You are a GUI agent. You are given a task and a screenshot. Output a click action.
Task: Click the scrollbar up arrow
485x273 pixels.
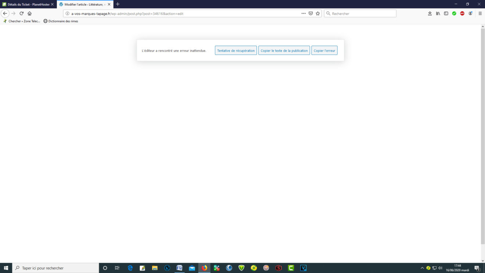483,26
